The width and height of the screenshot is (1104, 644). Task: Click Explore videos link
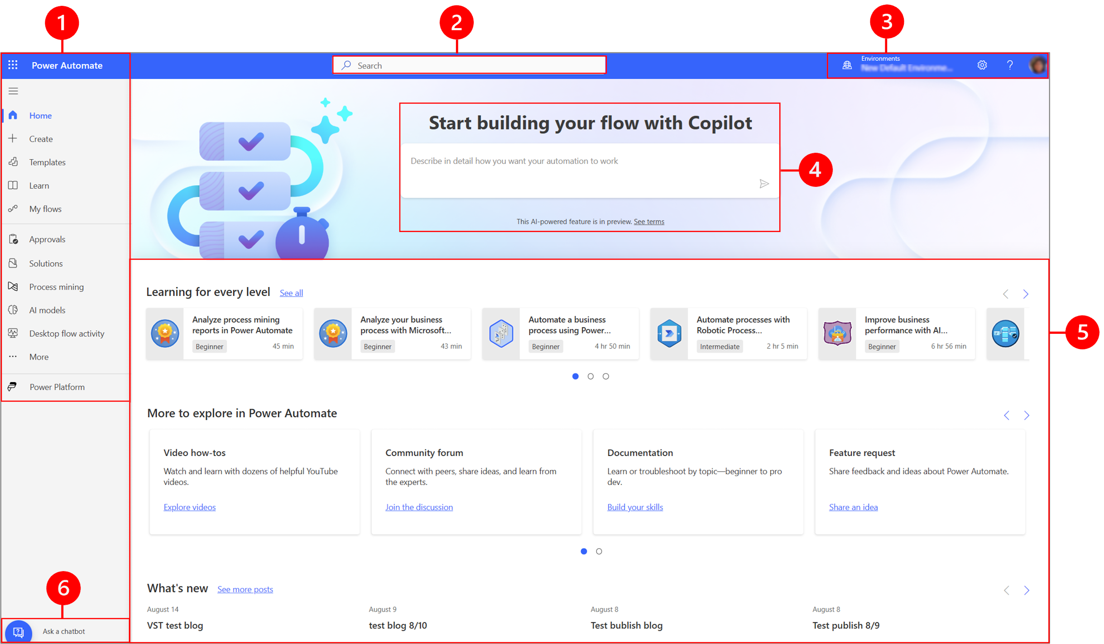point(190,507)
